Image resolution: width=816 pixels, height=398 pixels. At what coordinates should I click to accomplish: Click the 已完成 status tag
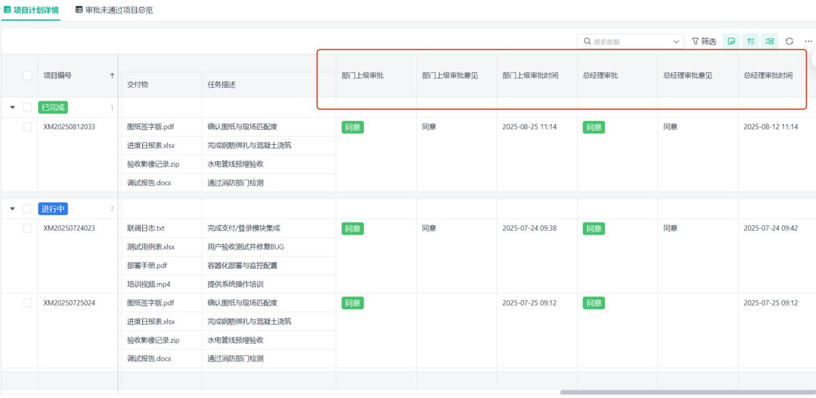pyautogui.click(x=53, y=107)
